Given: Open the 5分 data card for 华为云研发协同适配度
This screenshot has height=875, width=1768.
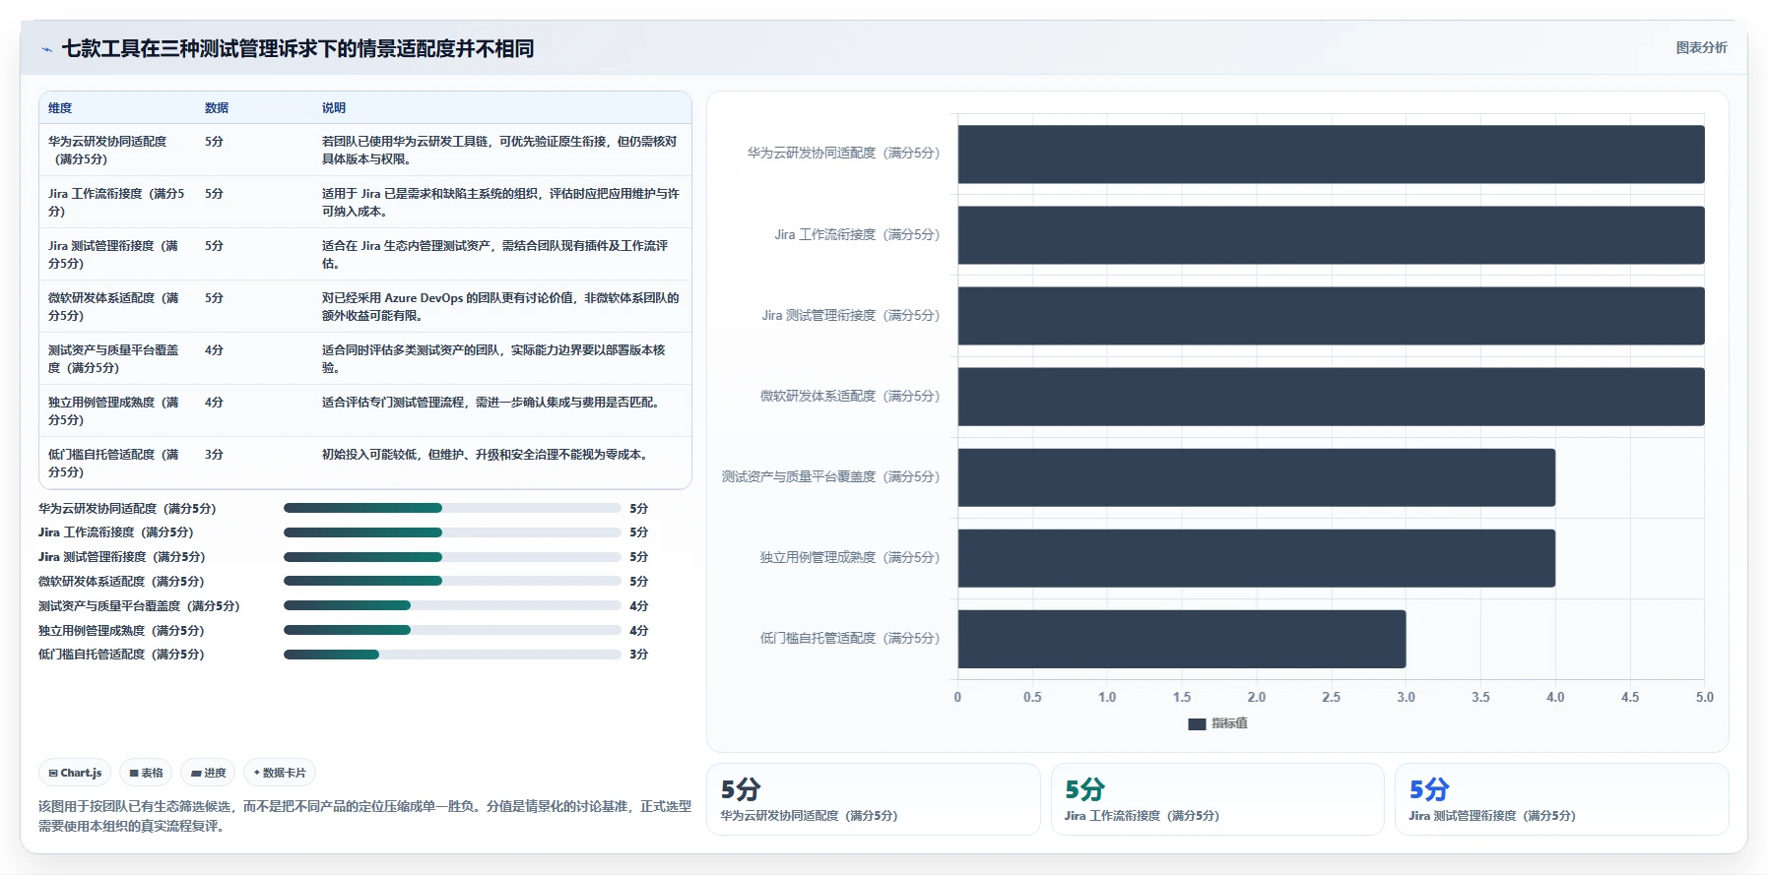Looking at the screenshot, I should tap(873, 799).
